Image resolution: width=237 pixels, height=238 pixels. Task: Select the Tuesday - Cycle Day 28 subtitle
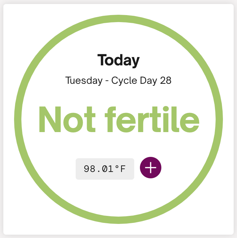118,81
